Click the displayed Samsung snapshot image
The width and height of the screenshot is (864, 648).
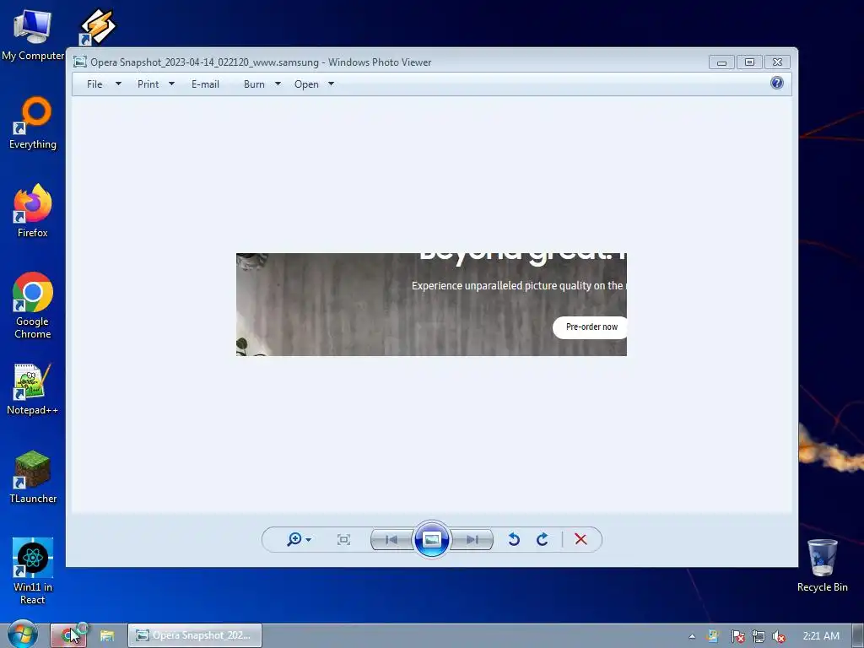(x=431, y=305)
